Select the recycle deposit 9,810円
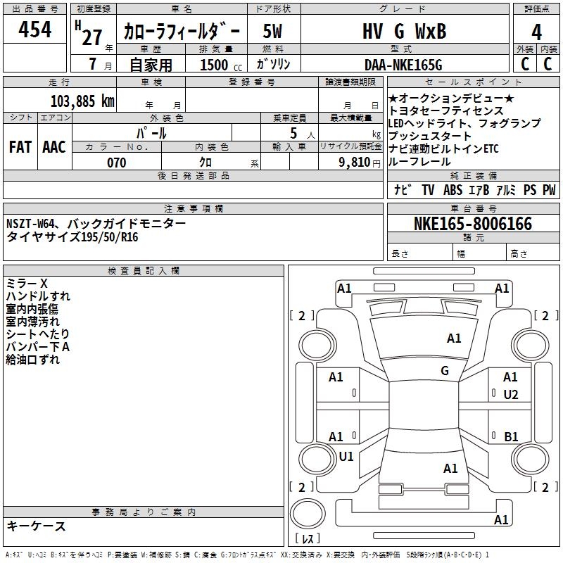The width and height of the screenshot is (563, 563). pos(360,163)
